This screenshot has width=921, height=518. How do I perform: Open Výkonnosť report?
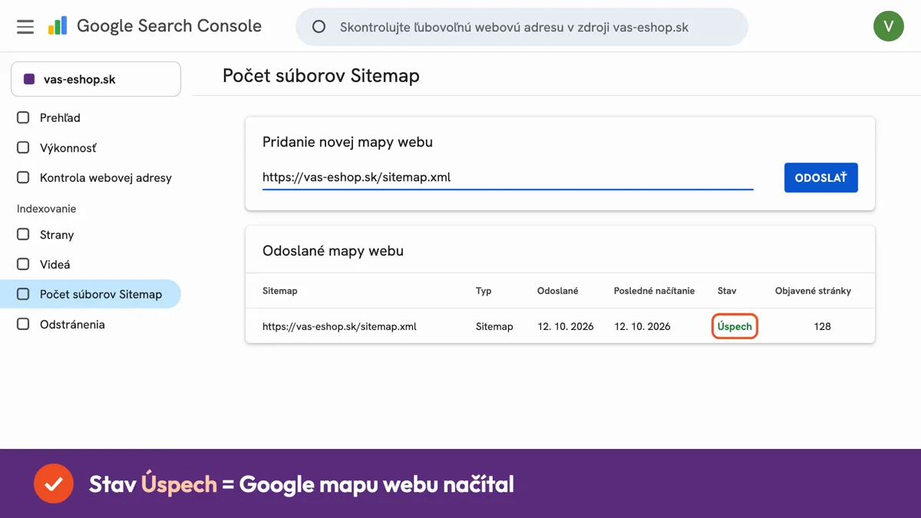tap(91, 147)
